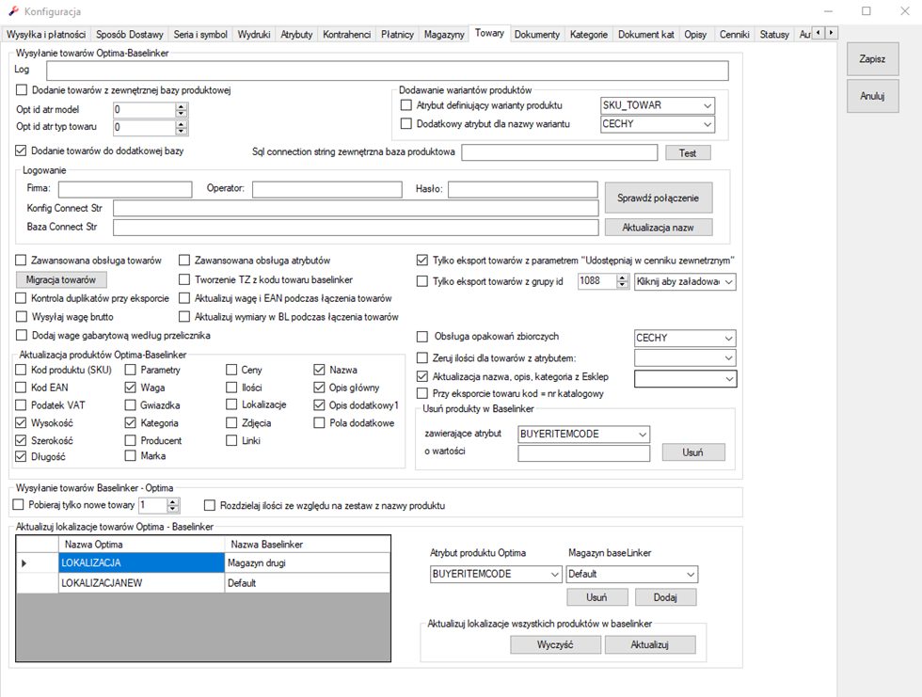Click the Nazwa Optima column header
922x697 pixels.
[142, 545]
